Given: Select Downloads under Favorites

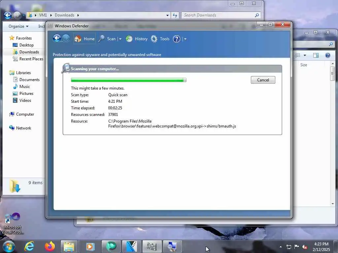Looking at the screenshot, I should click(x=29, y=52).
